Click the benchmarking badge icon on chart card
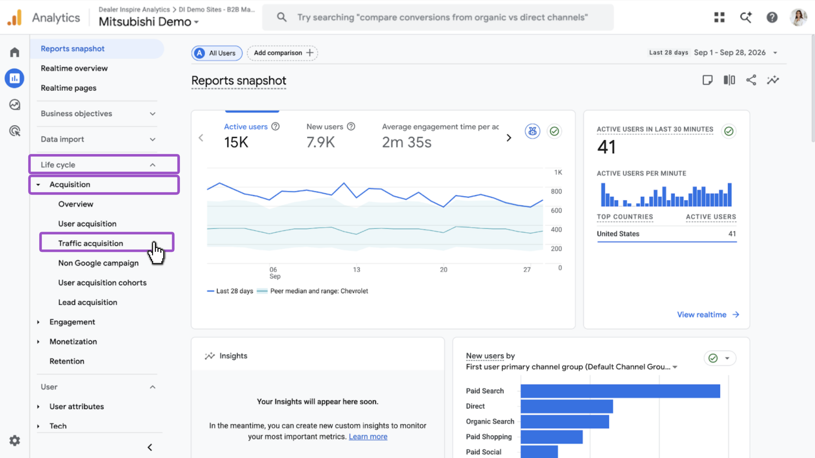The image size is (815, 458). tap(532, 131)
